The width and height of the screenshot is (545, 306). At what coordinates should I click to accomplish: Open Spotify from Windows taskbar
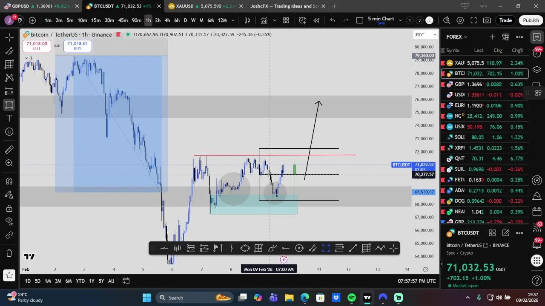coord(352,297)
